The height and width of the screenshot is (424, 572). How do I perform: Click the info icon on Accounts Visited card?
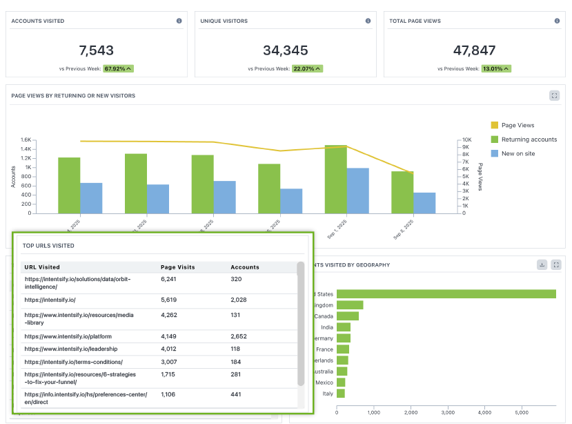coord(179,21)
